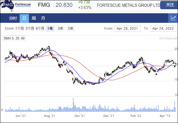The image size is (178, 123).
Task: Open the chart indicator icon
Action: pyautogui.click(x=173, y=18)
